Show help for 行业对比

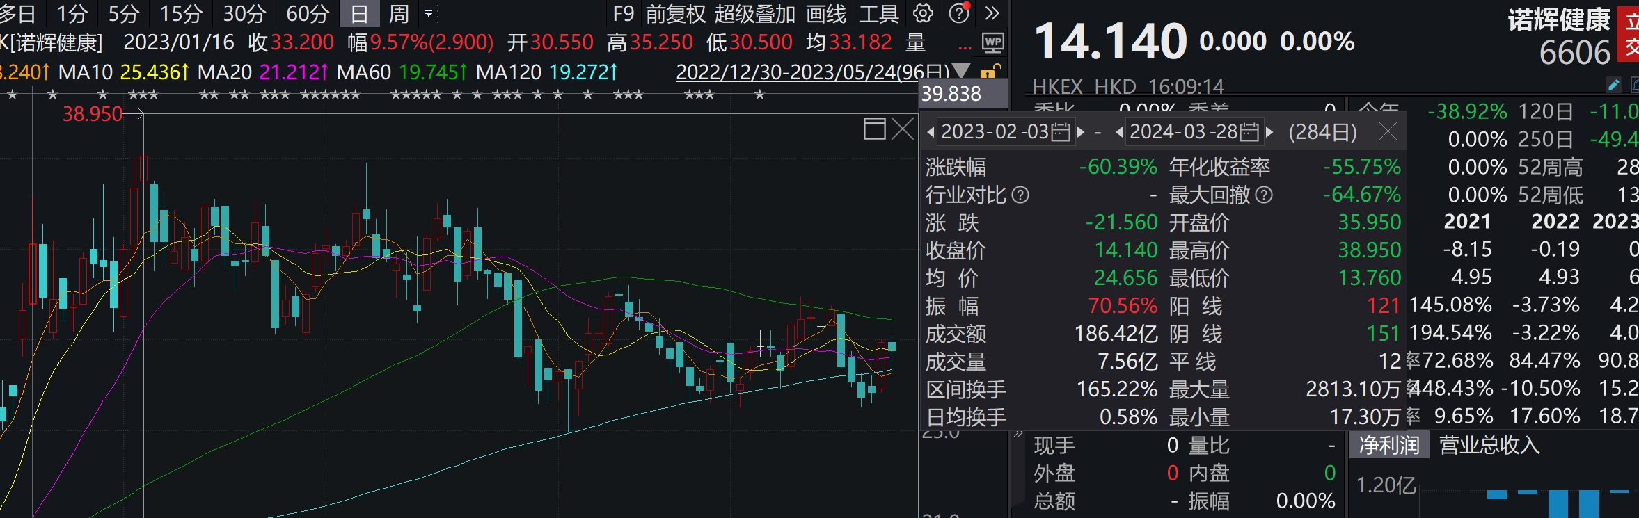(x=1020, y=195)
